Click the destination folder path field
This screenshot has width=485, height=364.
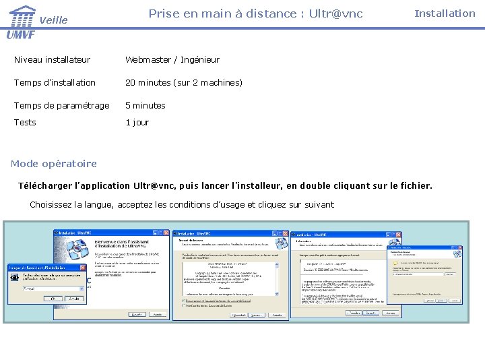418,274
